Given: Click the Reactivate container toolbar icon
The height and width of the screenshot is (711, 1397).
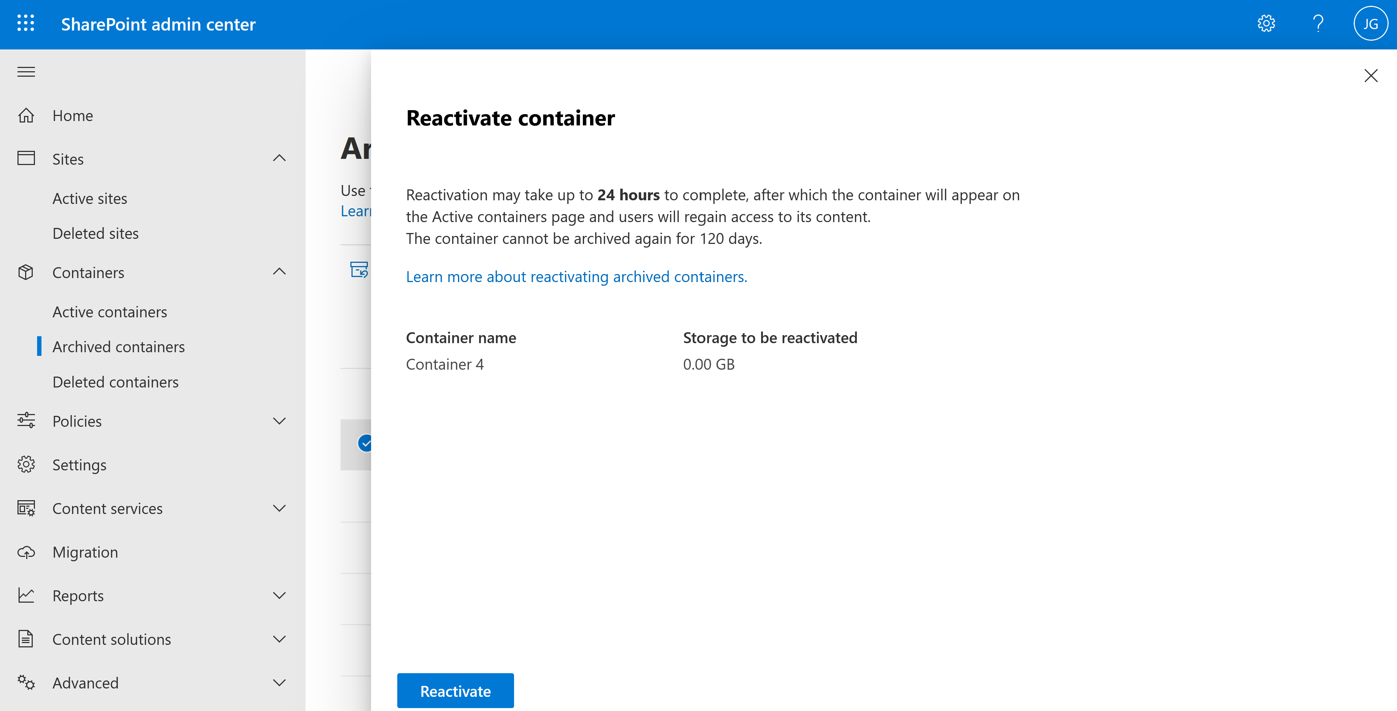Looking at the screenshot, I should pos(358,270).
